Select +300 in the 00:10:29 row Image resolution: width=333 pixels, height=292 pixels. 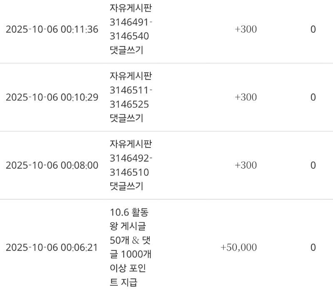pos(246,97)
